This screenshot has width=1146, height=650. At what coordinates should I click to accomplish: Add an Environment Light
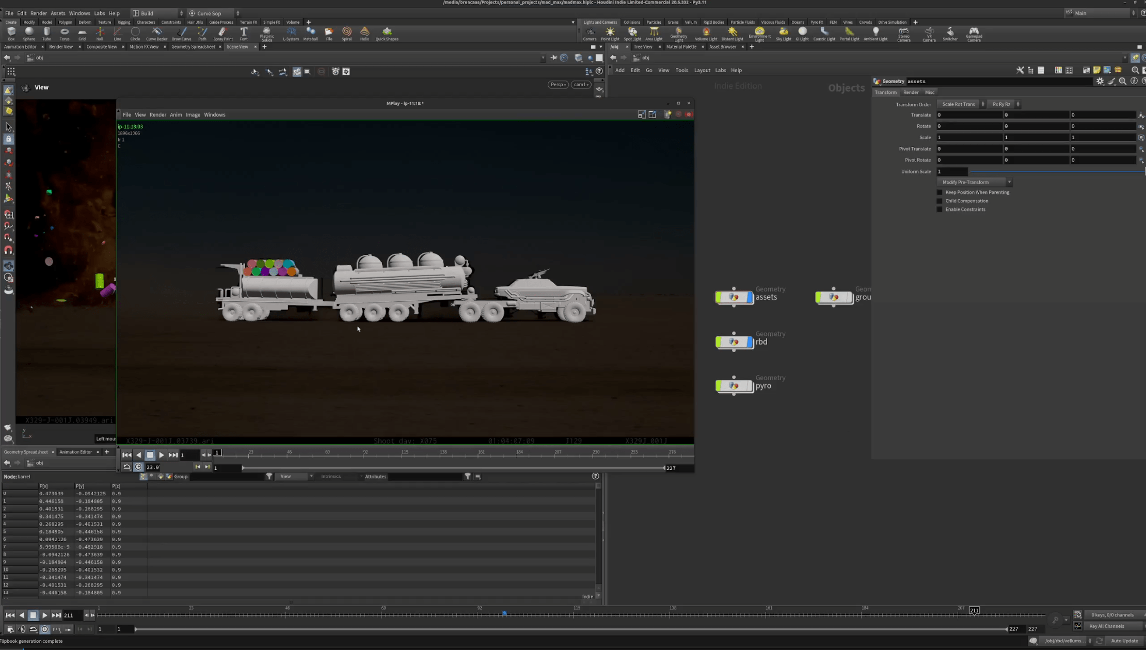tap(759, 35)
